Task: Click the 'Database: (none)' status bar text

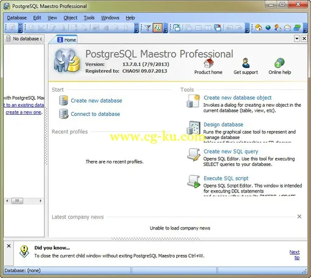Action: (x=22, y=271)
